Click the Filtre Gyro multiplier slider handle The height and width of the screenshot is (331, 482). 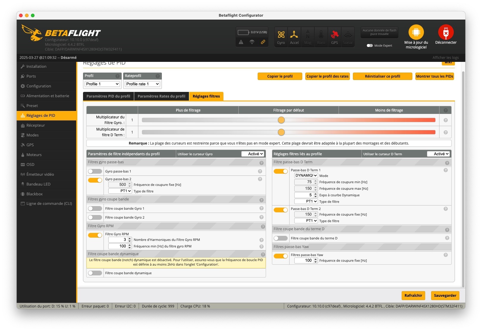281,120
